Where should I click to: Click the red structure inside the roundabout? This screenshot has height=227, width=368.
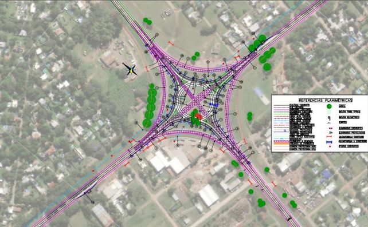198,116
